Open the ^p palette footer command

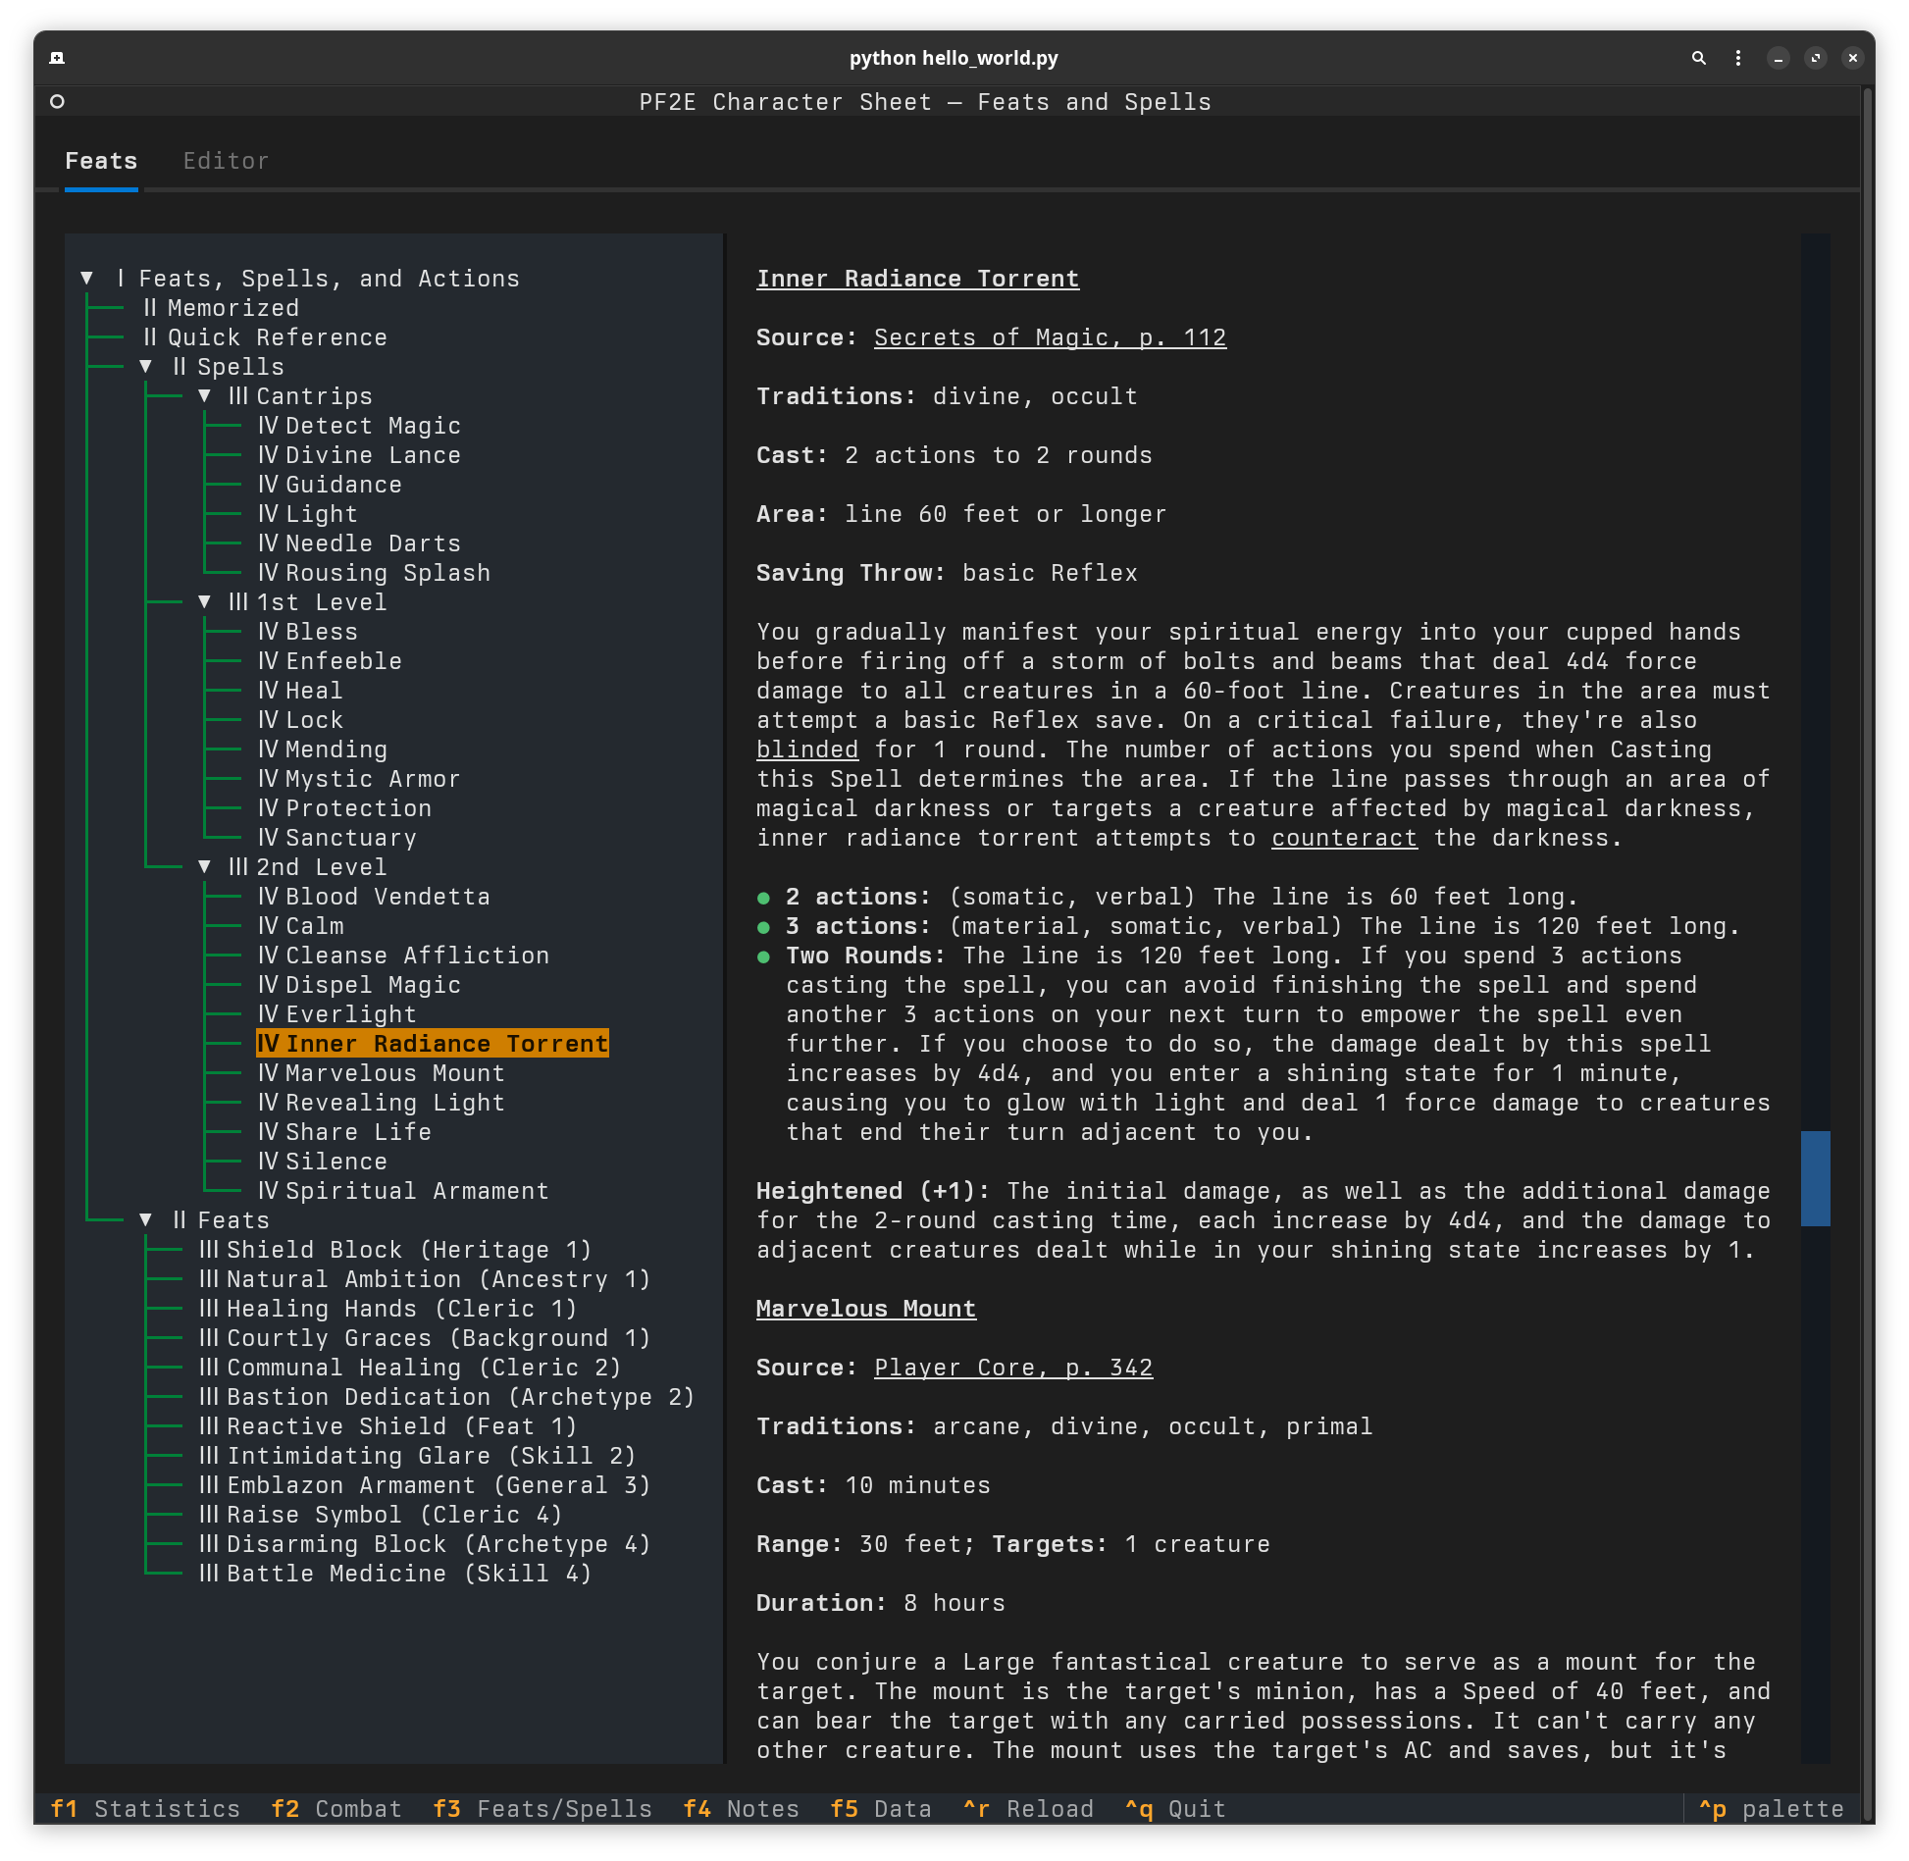[x=1771, y=1809]
